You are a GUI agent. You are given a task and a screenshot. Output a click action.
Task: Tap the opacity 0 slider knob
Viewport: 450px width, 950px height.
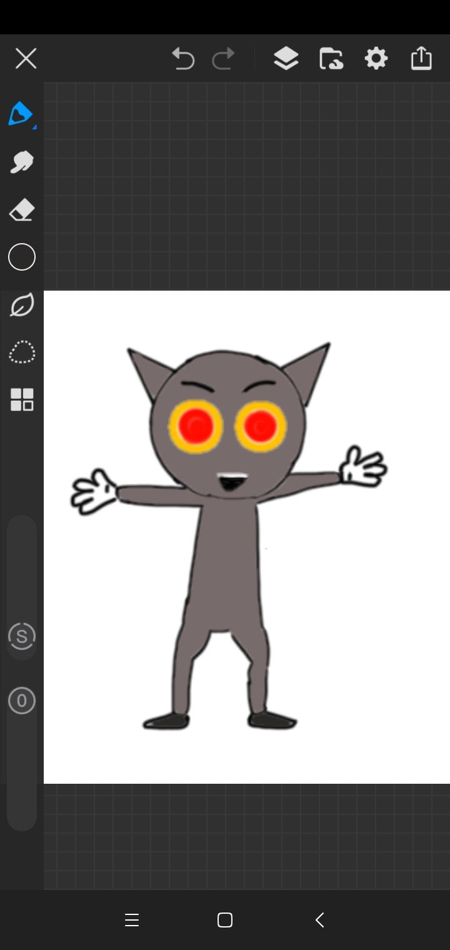(x=21, y=701)
